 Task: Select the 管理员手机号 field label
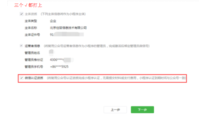click(x=34, y=67)
